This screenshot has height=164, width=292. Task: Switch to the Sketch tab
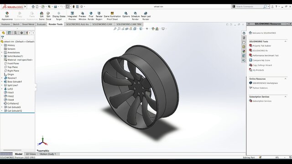pos(16,24)
